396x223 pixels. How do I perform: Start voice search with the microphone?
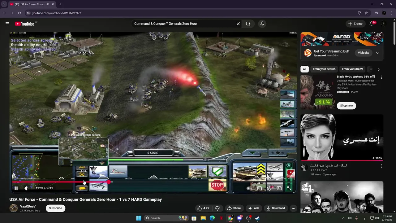pyautogui.click(x=262, y=24)
